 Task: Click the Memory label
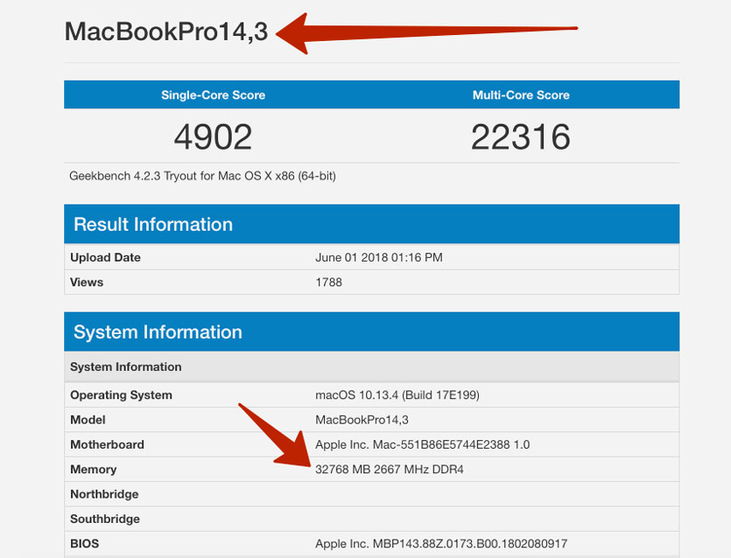[94, 469]
